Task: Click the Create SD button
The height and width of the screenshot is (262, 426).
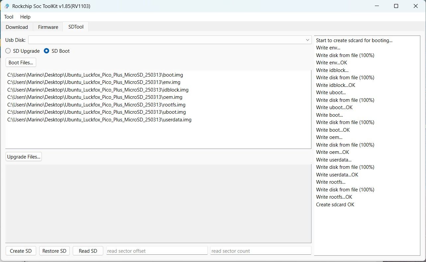Action: pos(21,251)
